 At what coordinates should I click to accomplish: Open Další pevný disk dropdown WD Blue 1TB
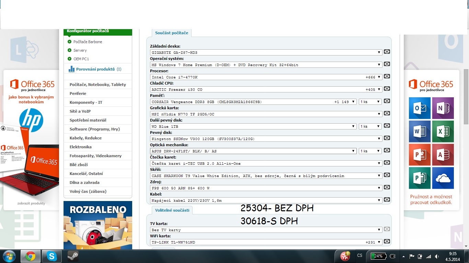coord(253,126)
